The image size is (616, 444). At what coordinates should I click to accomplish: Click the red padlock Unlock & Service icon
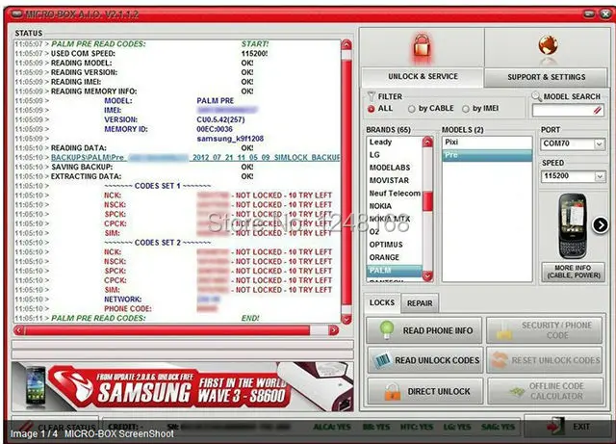tap(422, 47)
